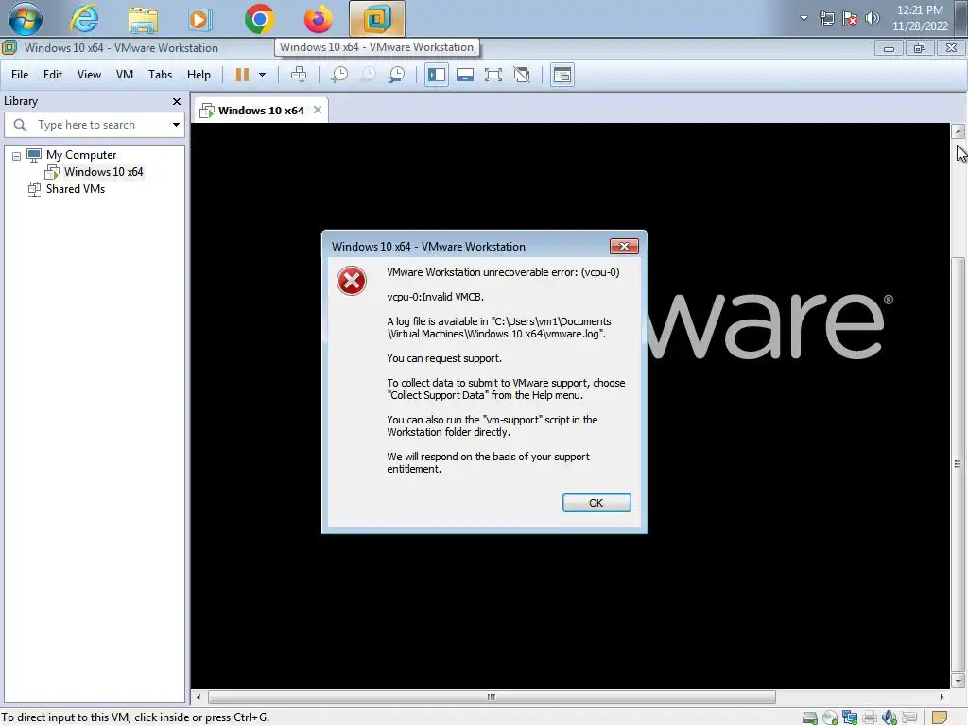Viewport: 968px width, 726px height.
Task: Open the Edit menu
Action: coord(53,75)
